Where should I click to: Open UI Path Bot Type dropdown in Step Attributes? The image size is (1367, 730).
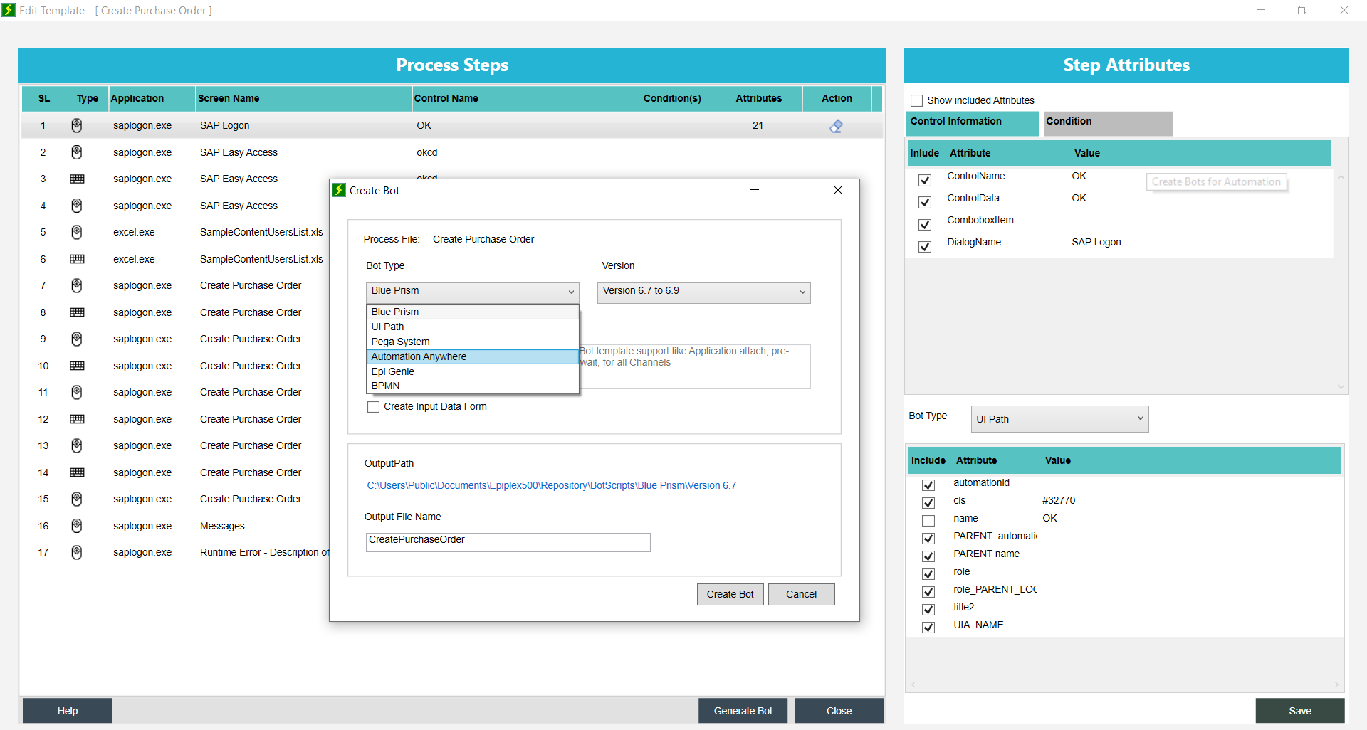click(x=1059, y=419)
